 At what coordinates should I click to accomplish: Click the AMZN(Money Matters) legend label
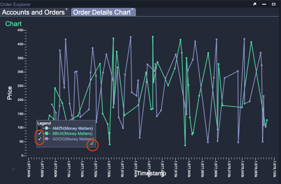73,128
